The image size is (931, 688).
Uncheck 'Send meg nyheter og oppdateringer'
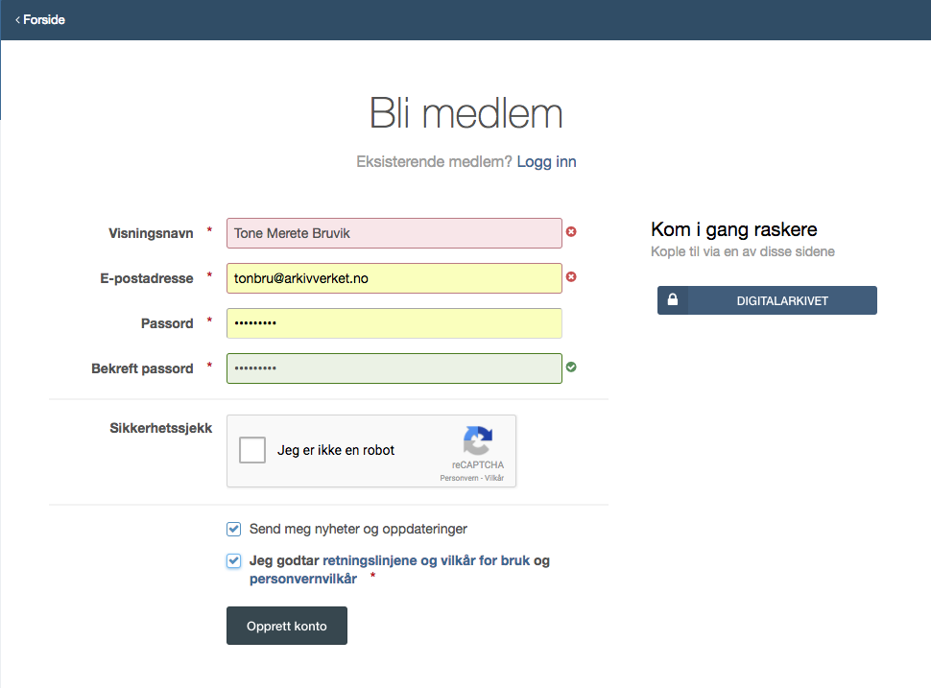click(234, 529)
